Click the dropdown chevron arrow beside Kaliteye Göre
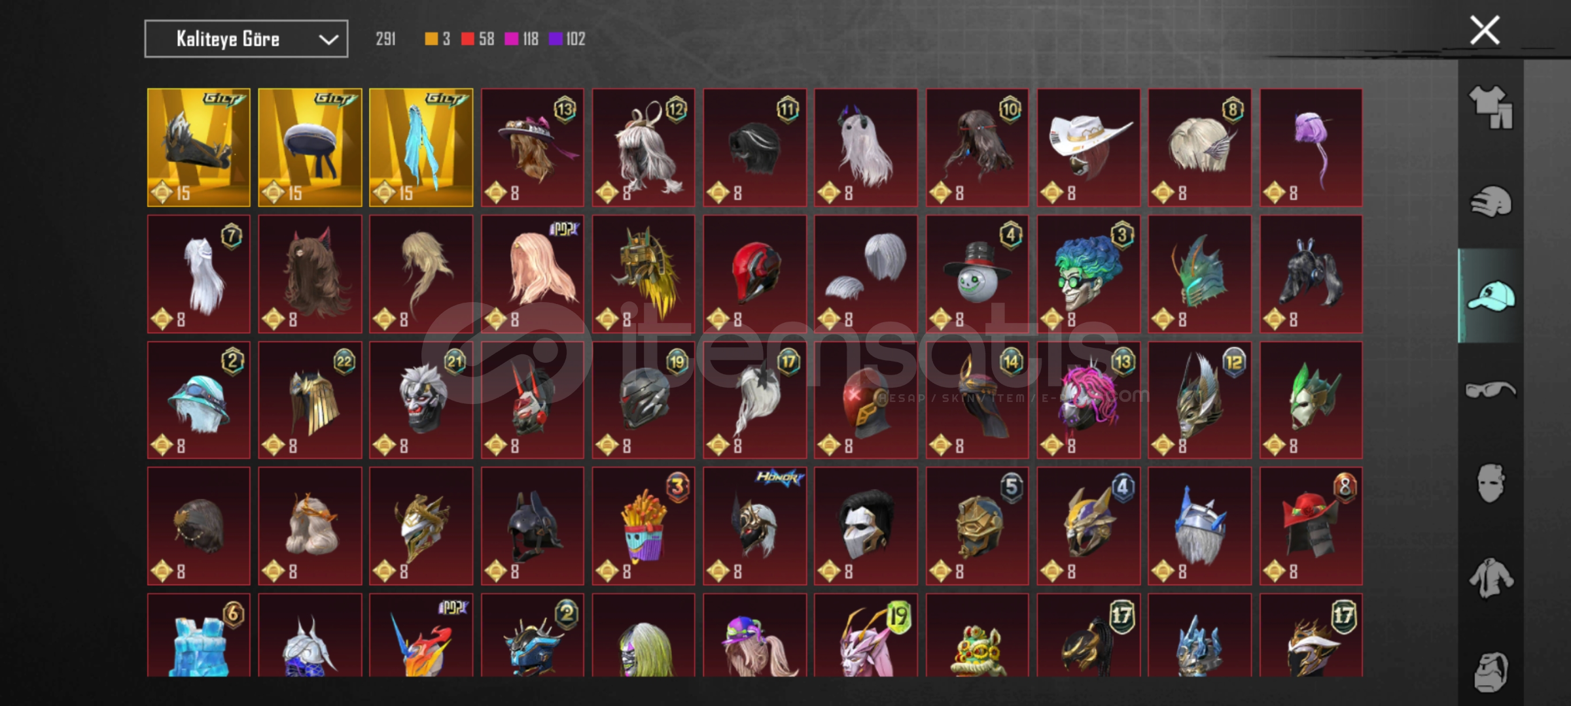 coord(328,40)
